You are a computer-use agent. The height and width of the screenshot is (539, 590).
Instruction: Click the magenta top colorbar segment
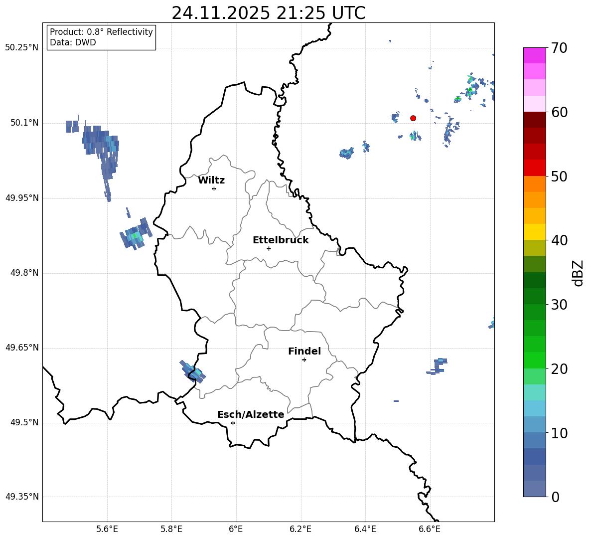tap(534, 55)
